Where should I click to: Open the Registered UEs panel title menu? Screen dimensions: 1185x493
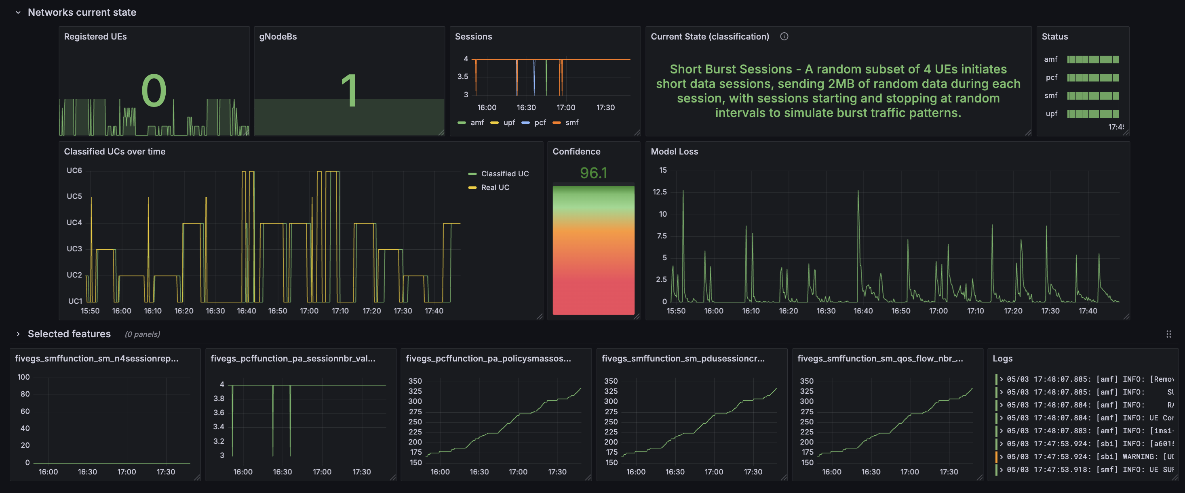95,36
